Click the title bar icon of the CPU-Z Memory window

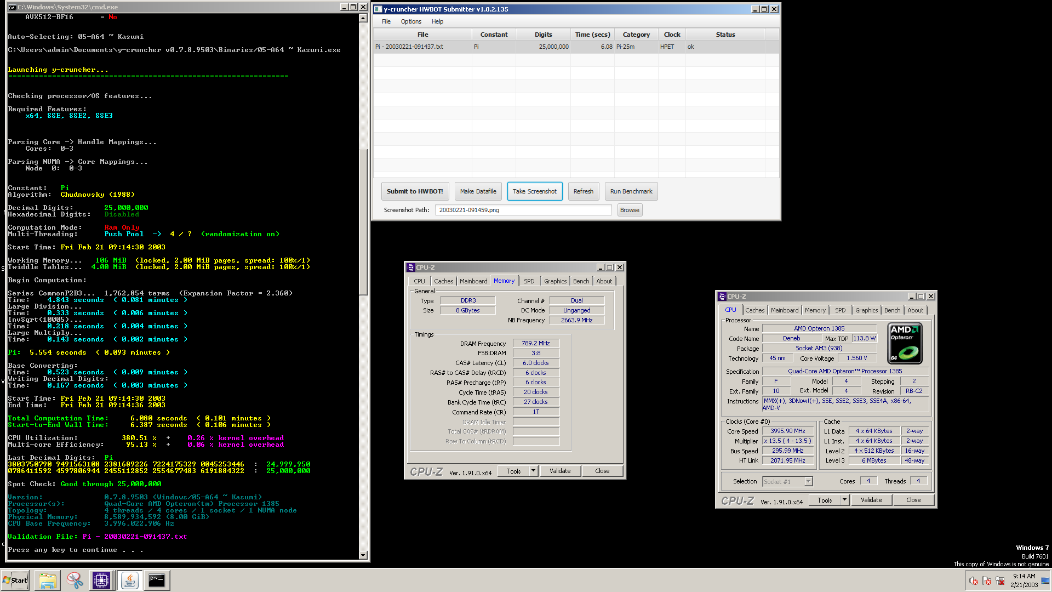(411, 267)
